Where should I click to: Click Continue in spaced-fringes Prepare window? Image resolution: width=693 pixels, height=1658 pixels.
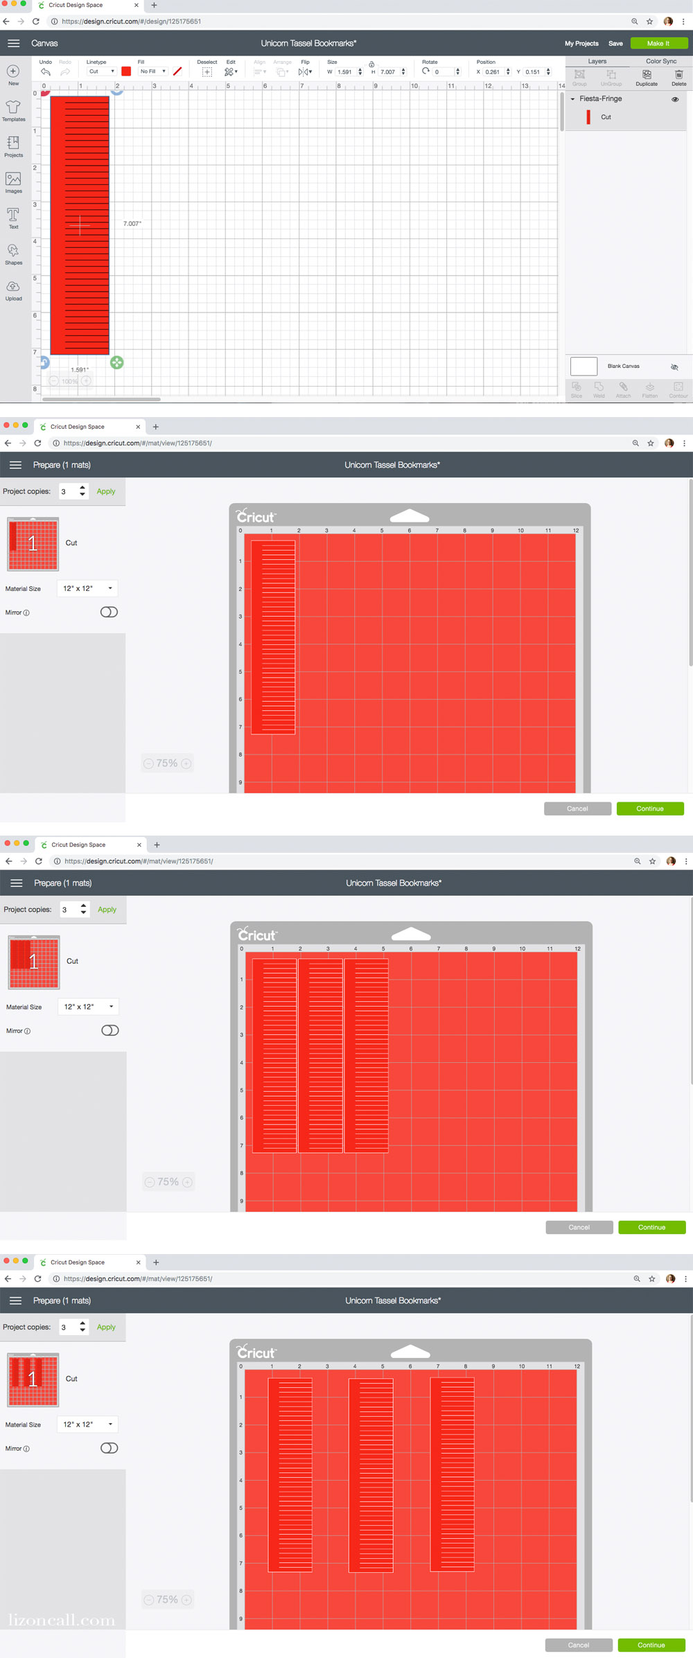point(651,1645)
